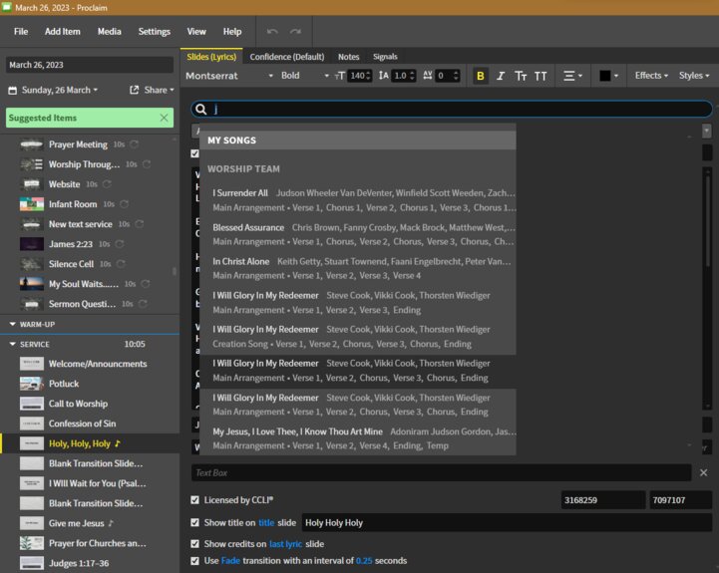Click the undo arrow icon
This screenshot has width=719, height=573.
coord(272,32)
